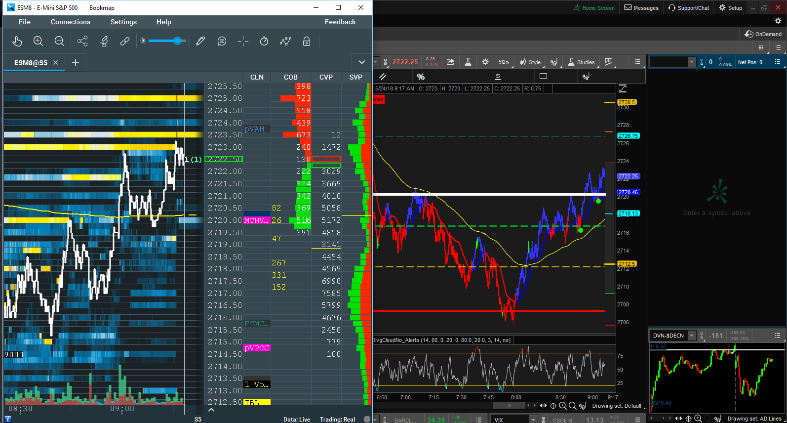Viewport: 787px width, 423px height.
Task: Expand the chevron dropdown right of tabs
Action: coord(362,62)
